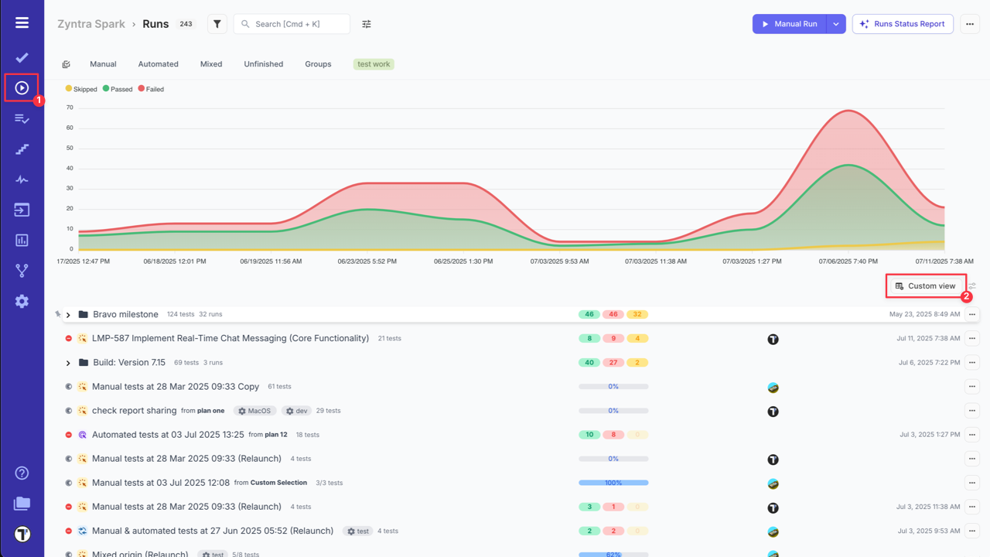Toggle the Passed legend series
This screenshot has height=557, width=990.
(118, 89)
